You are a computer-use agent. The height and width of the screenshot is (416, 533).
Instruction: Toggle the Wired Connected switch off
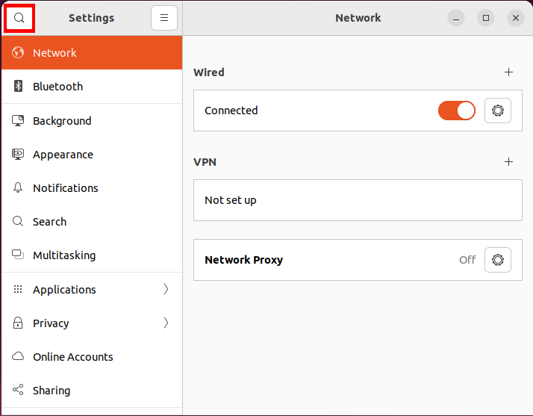pyautogui.click(x=457, y=111)
